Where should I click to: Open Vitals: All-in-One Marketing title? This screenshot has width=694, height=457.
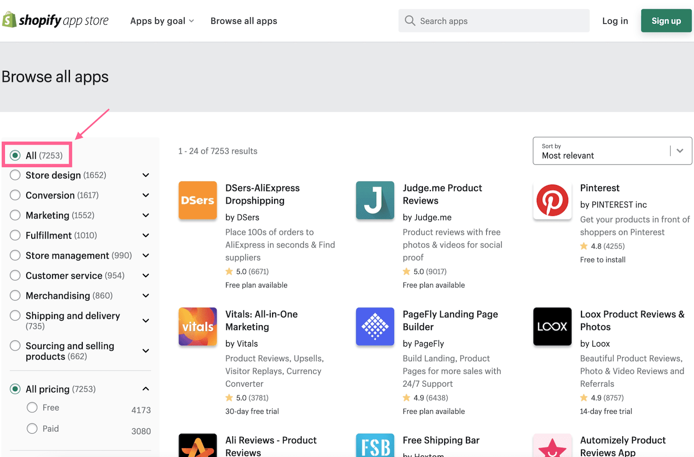[x=262, y=320]
